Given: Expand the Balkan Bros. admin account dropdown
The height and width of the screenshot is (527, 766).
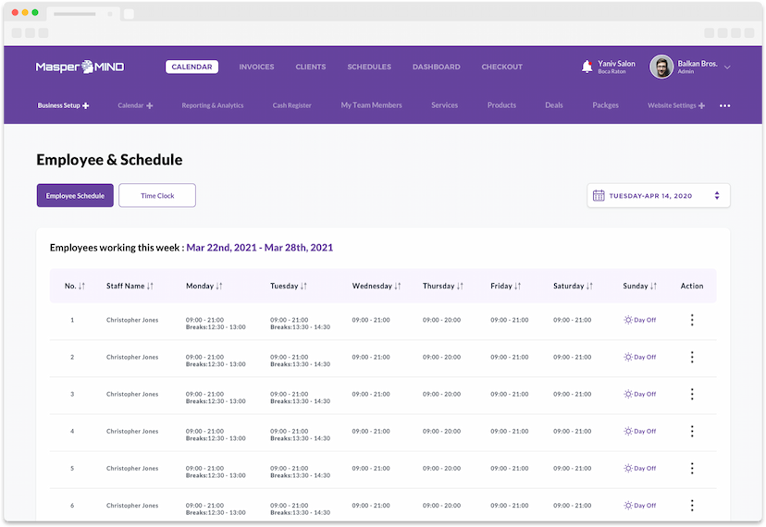Looking at the screenshot, I should tap(727, 67).
